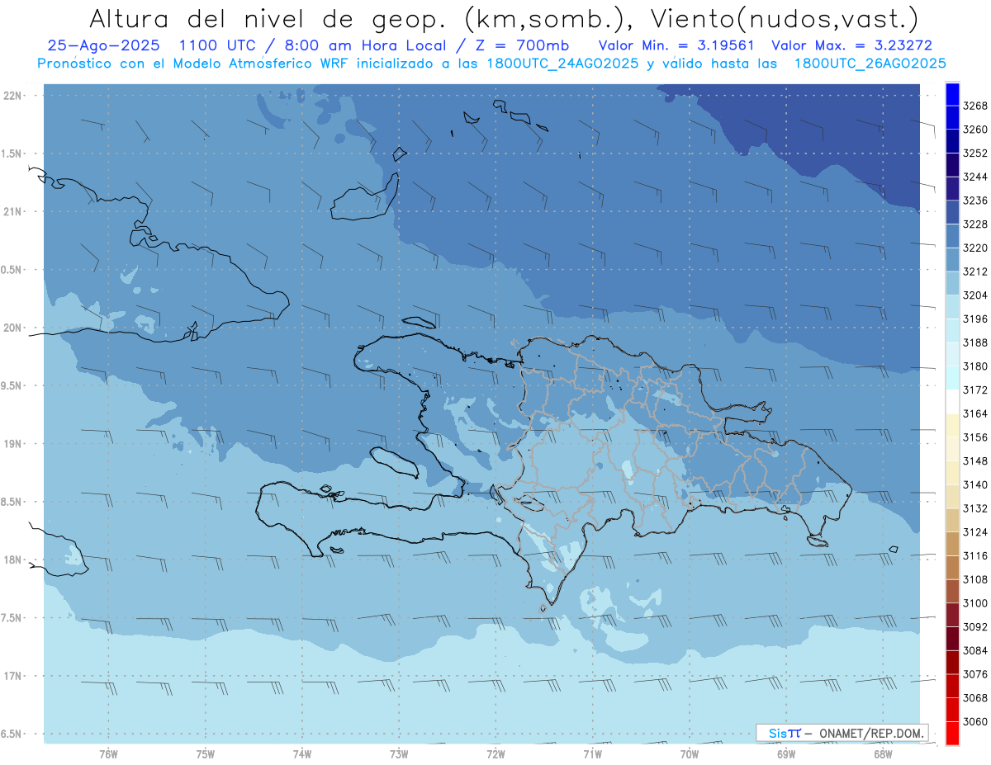Select the 17N latitude axis label
This screenshot has width=991, height=765.
[x=15, y=676]
